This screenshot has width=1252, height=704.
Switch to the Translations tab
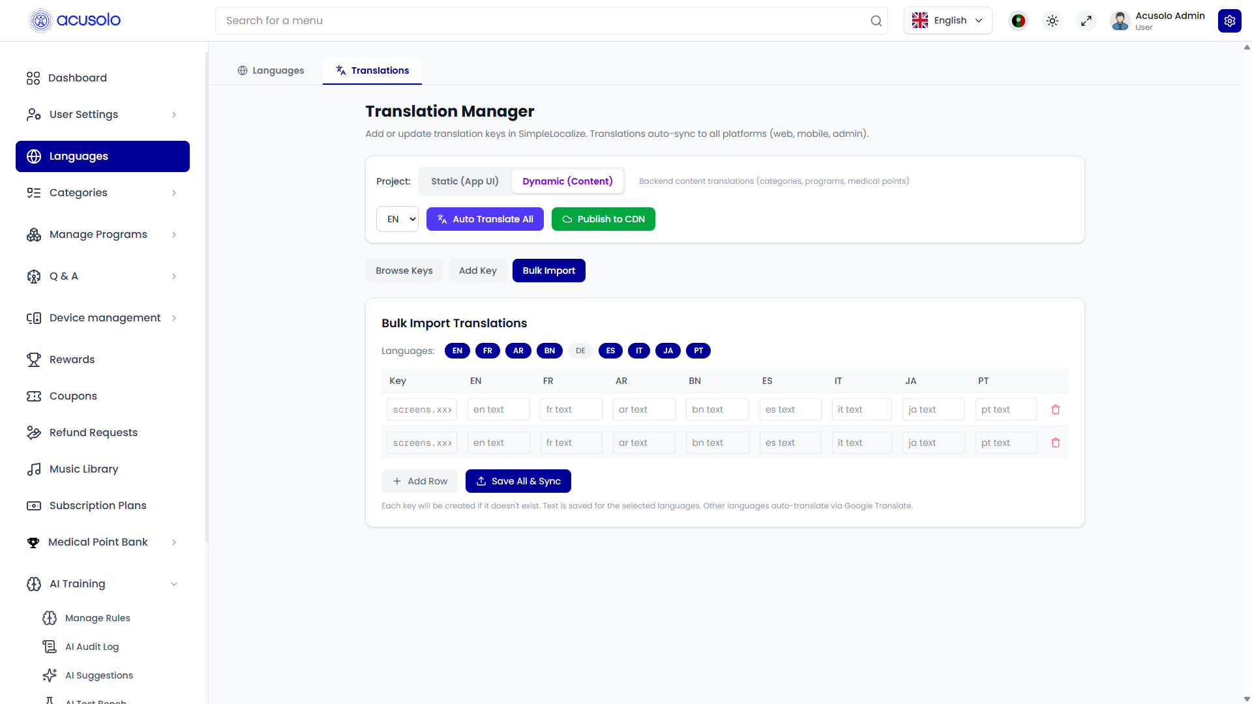coord(372,70)
